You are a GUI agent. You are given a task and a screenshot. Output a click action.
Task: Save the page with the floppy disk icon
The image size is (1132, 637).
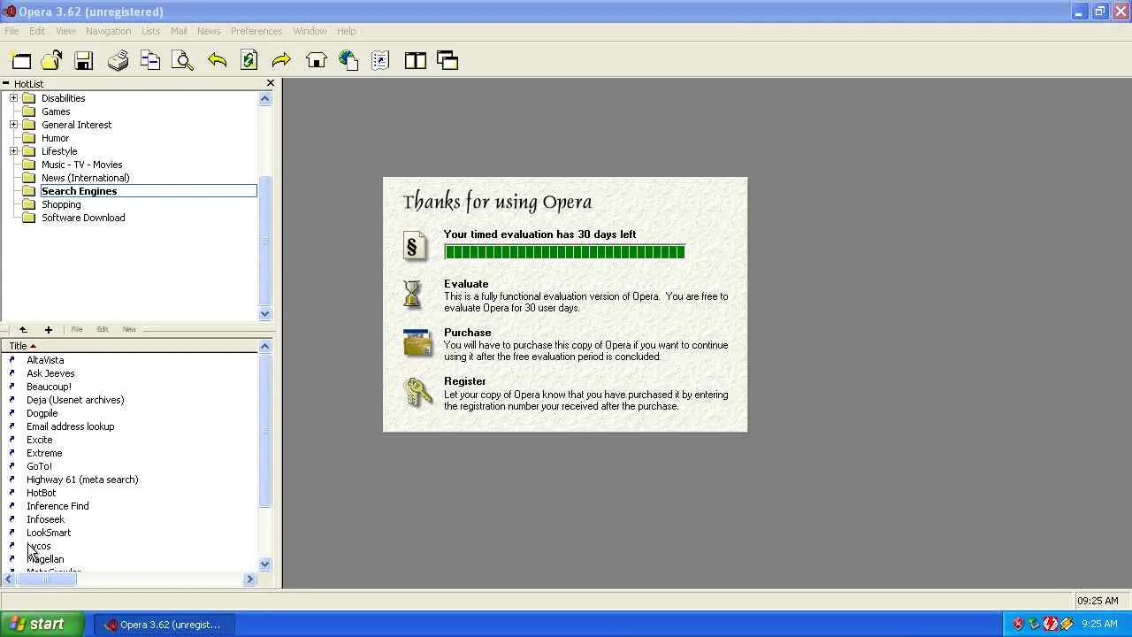pyautogui.click(x=84, y=60)
